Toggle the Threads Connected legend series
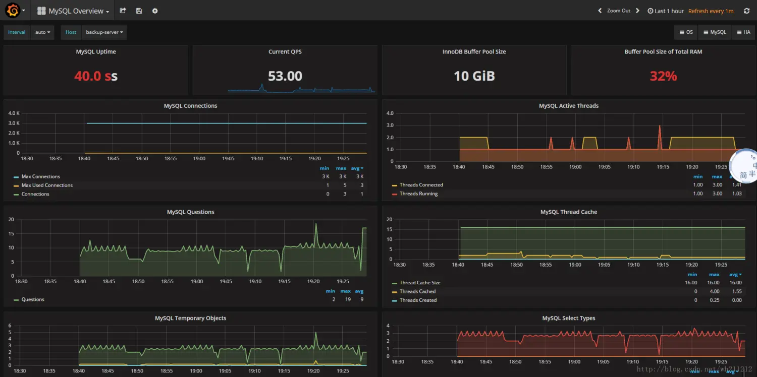 point(421,185)
